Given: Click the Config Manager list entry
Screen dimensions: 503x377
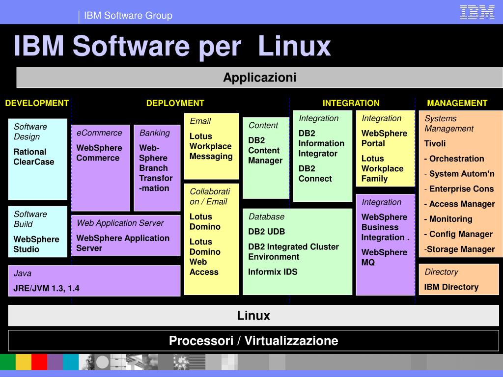Looking at the screenshot, I should pos(458,234).
